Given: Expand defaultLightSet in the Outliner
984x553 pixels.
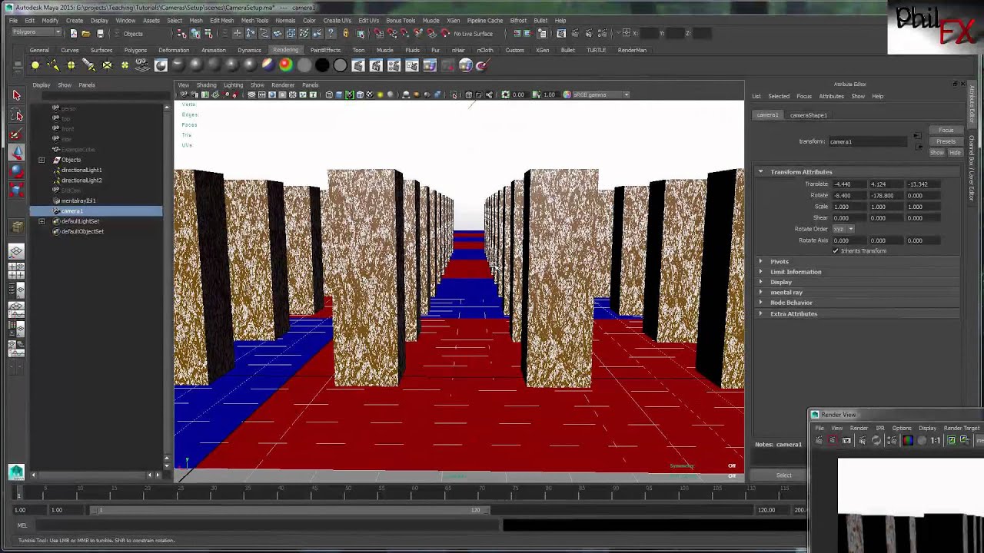Looking at the screenshot, I should point(42,221).
